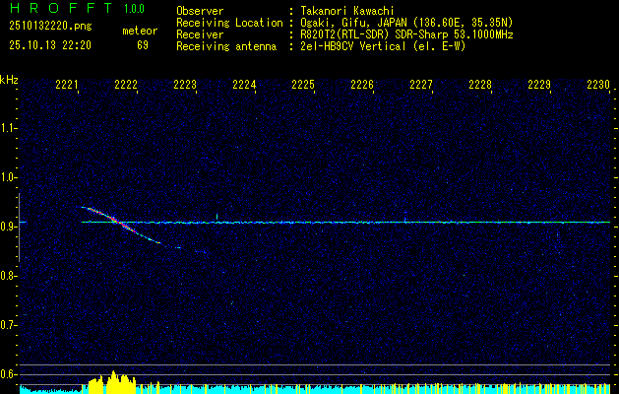This screenshot has height=394, width=619.
Task: Click observer name Takanori Kawachi
Action: click(x=346, y=11)
